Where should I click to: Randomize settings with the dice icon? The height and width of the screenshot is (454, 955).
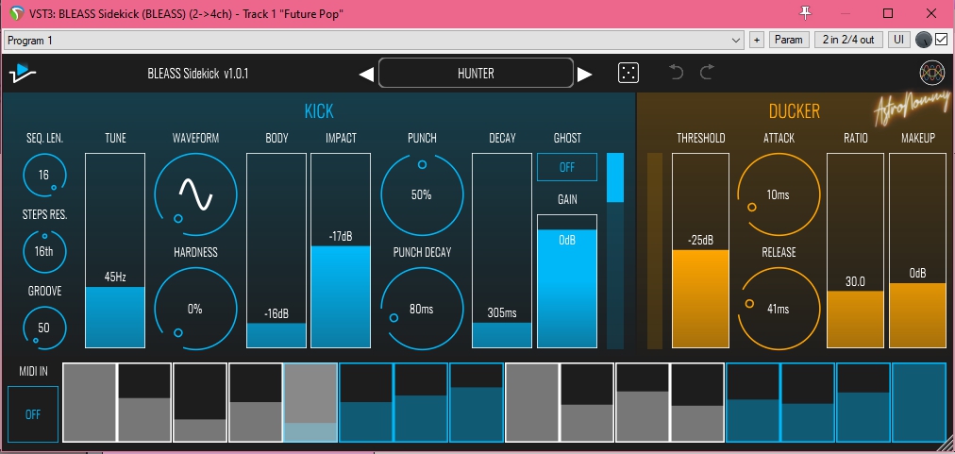tap(628, 73)
